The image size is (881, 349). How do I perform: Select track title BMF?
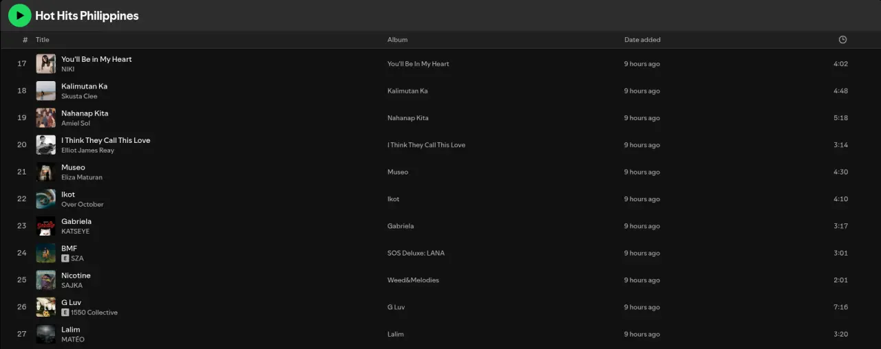(69, 248)
